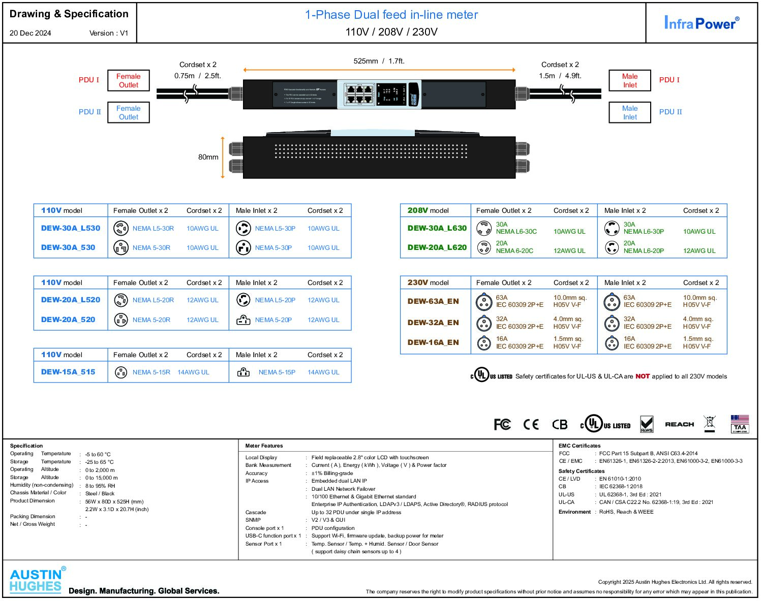Click Design. Manufacturing. Global Services. tagline
The width and height of the screenshot is (761, 601).
pyautogui.click(x=144, y=591)
